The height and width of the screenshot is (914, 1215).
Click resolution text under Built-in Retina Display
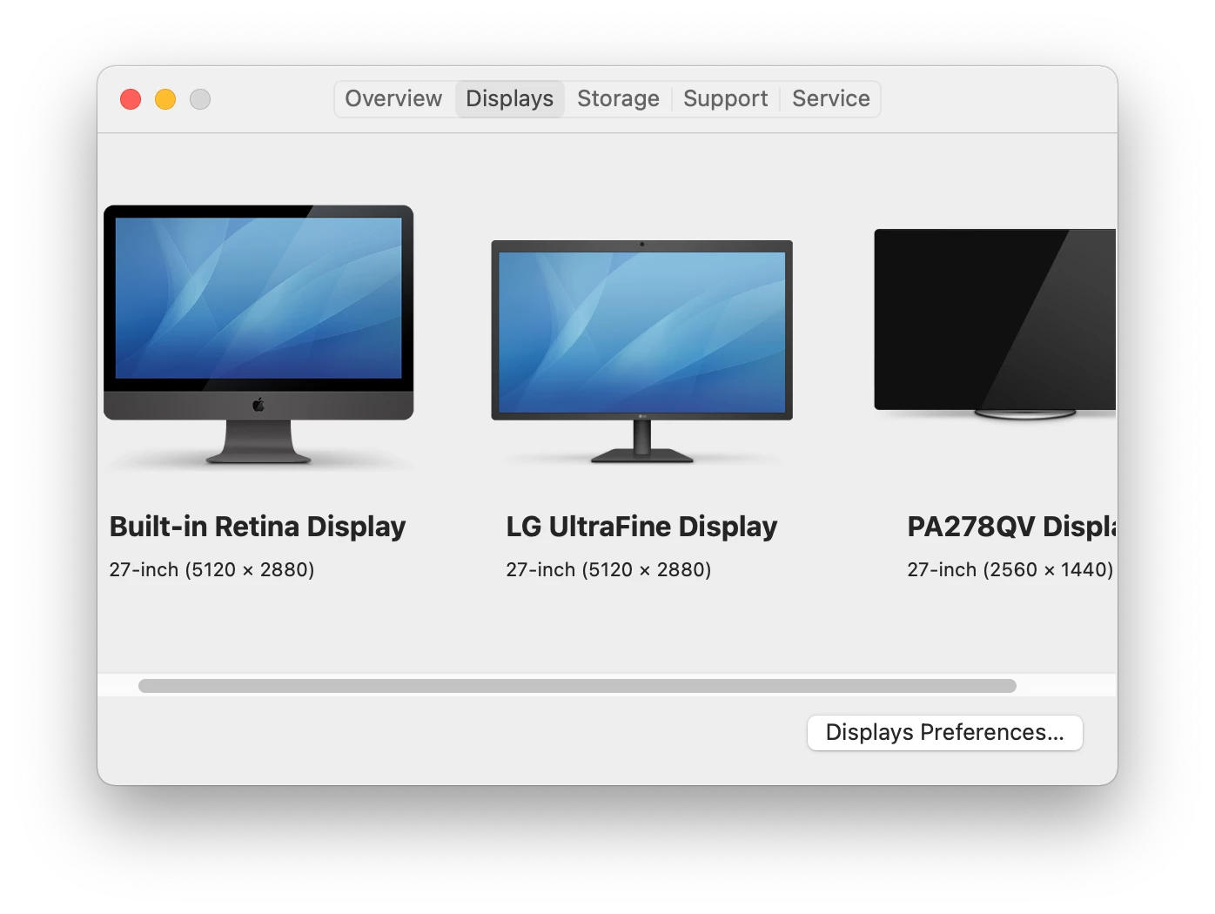click(x=211, y=569)
